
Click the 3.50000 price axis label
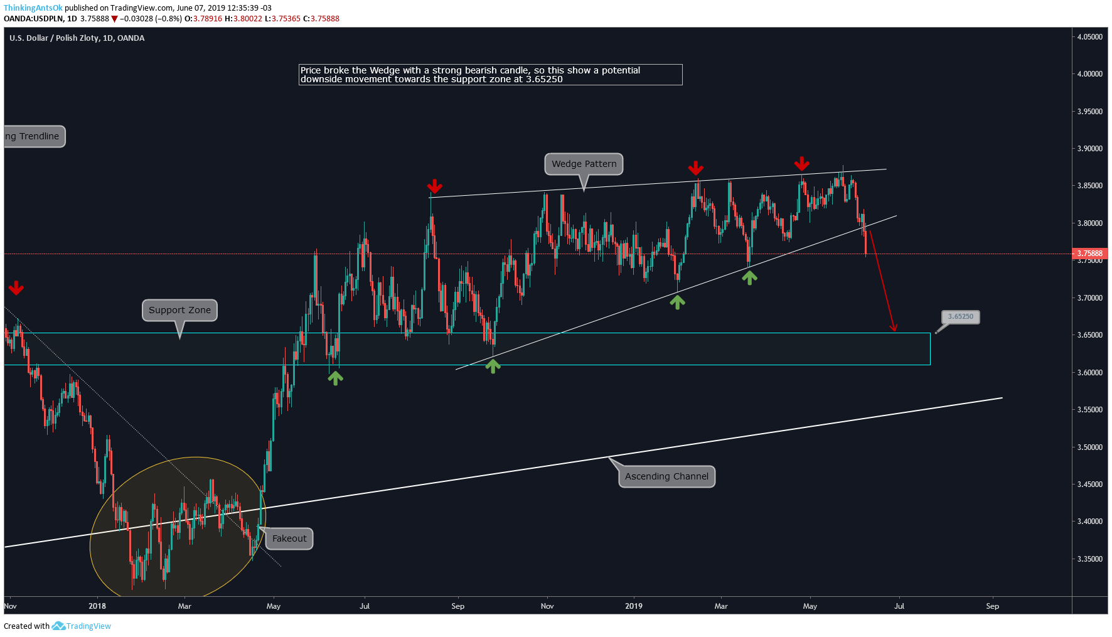click(1089, 447)
